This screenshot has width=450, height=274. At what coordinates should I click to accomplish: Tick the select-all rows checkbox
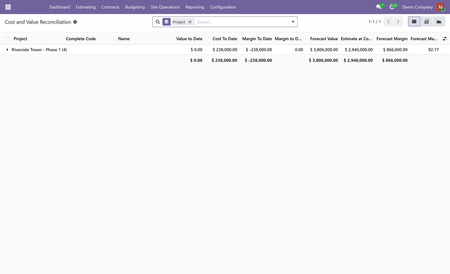pyautogui.click(x=7, y=38)
